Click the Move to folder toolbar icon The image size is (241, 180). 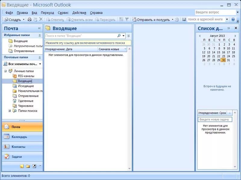(x=35, y=19)
